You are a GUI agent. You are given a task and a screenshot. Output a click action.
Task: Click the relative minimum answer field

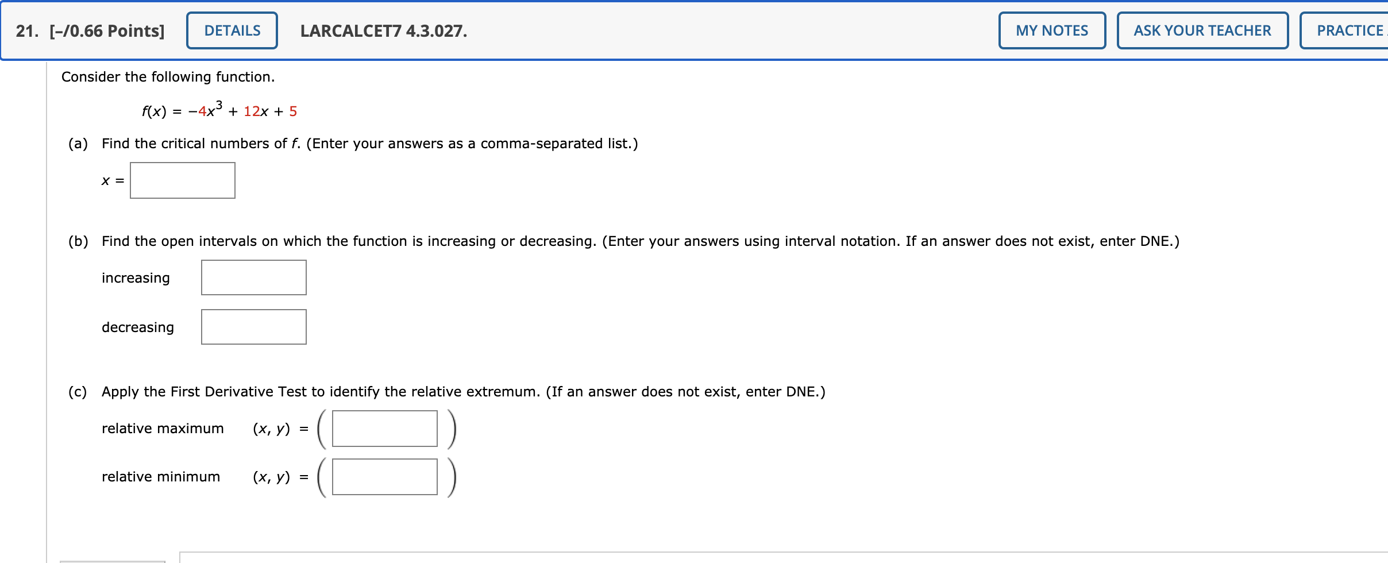384,477
